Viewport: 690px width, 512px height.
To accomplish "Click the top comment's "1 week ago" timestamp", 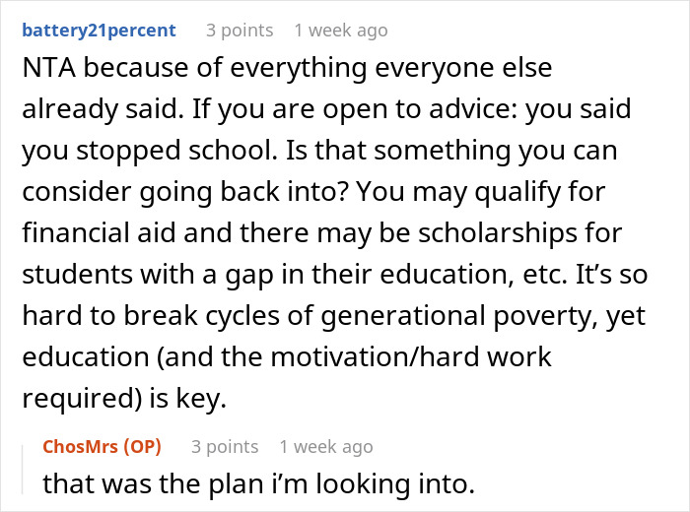I will click(x=341, y=31).
